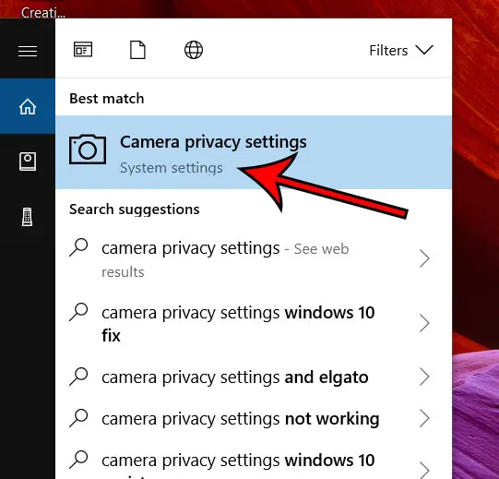Filter results by Apps icon

(x=83, y=50)
